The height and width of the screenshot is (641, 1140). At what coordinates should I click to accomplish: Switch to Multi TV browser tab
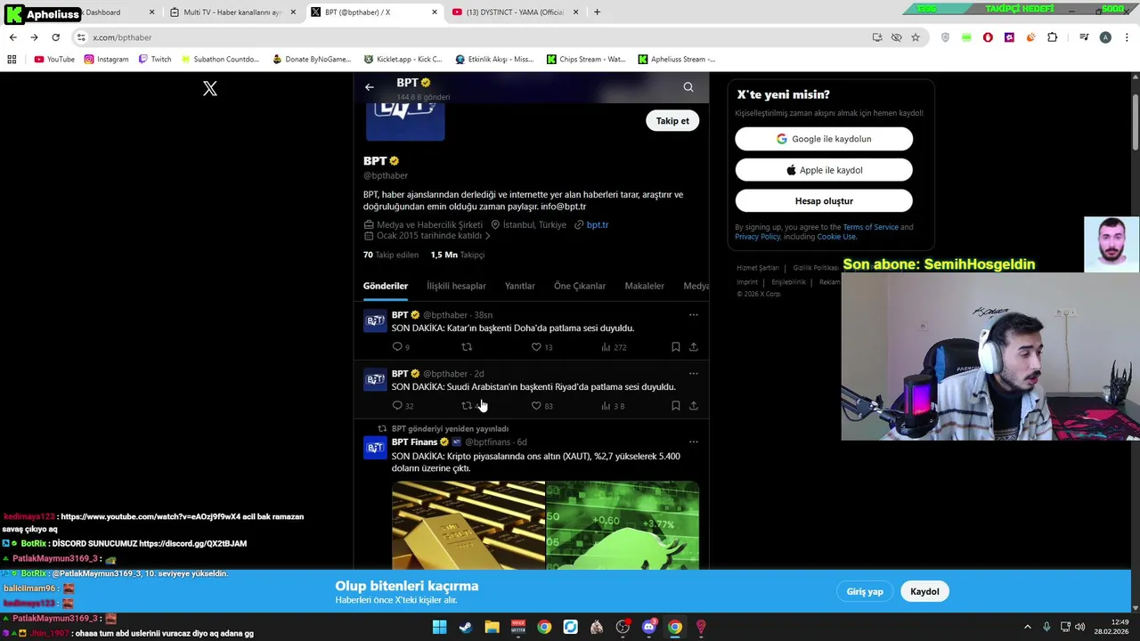pos(233,12)
